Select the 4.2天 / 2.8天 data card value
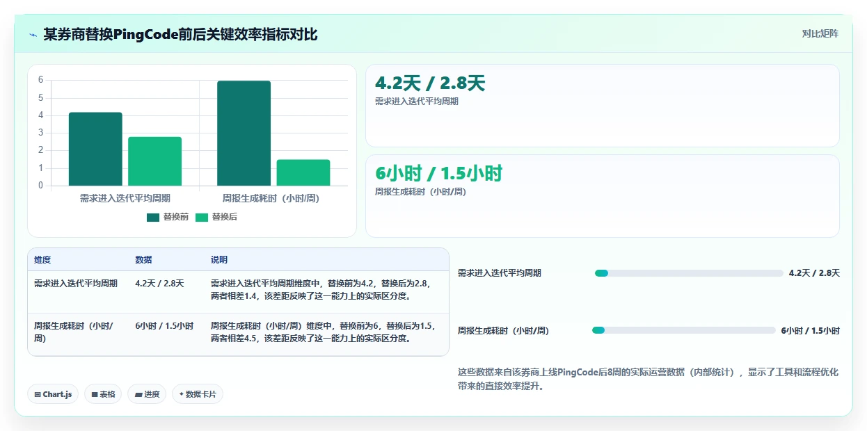Image resolution: width=867 pixels, height=431 pixels. (x=429, y=83)
